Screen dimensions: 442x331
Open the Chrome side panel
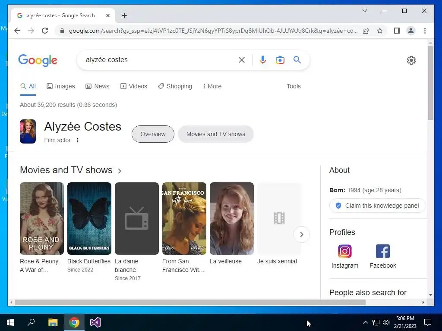[397, 31]
